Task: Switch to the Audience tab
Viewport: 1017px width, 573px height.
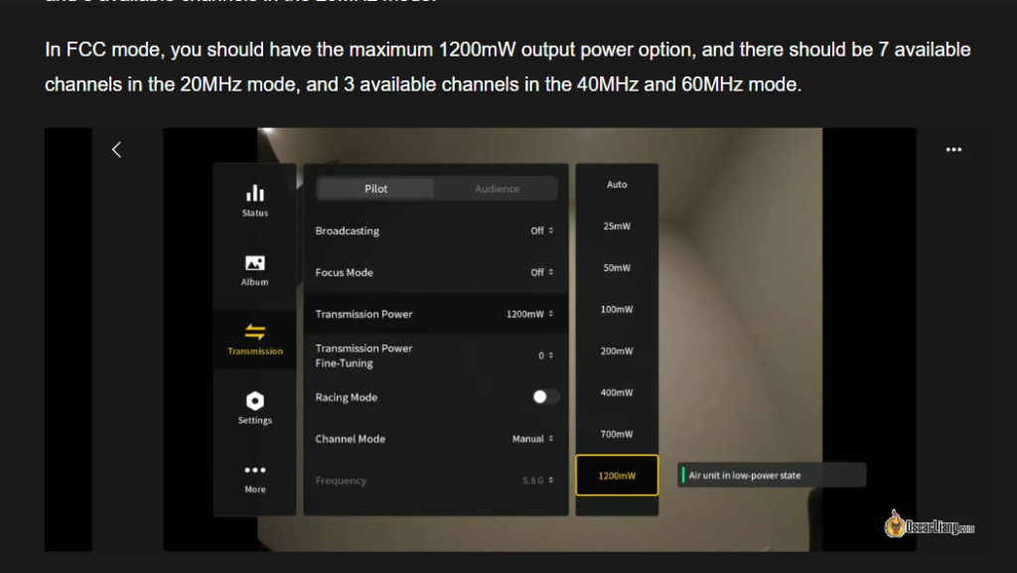Action: [497, 189]
